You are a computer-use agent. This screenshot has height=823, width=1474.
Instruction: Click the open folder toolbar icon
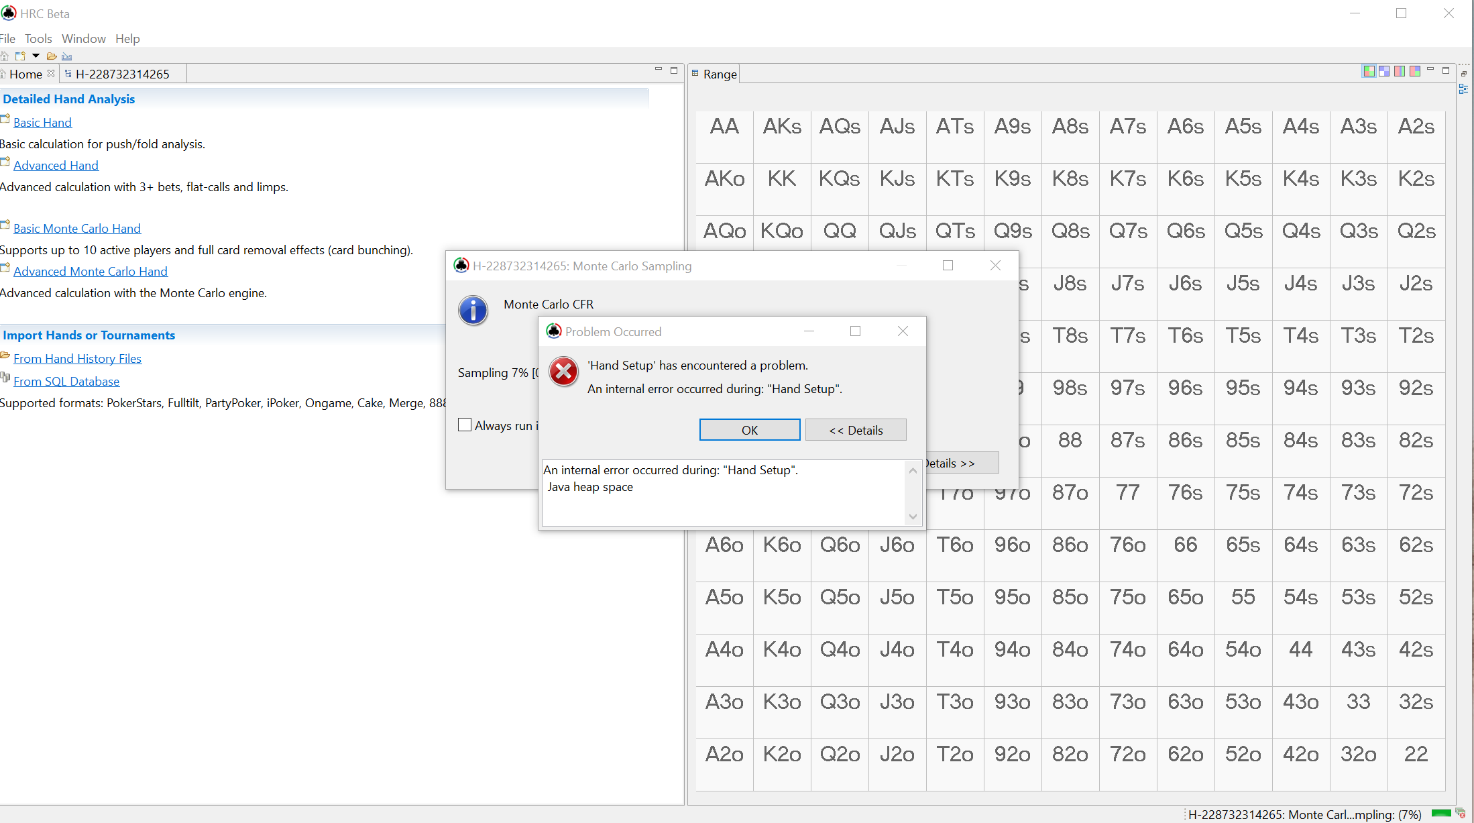point(52,56)
